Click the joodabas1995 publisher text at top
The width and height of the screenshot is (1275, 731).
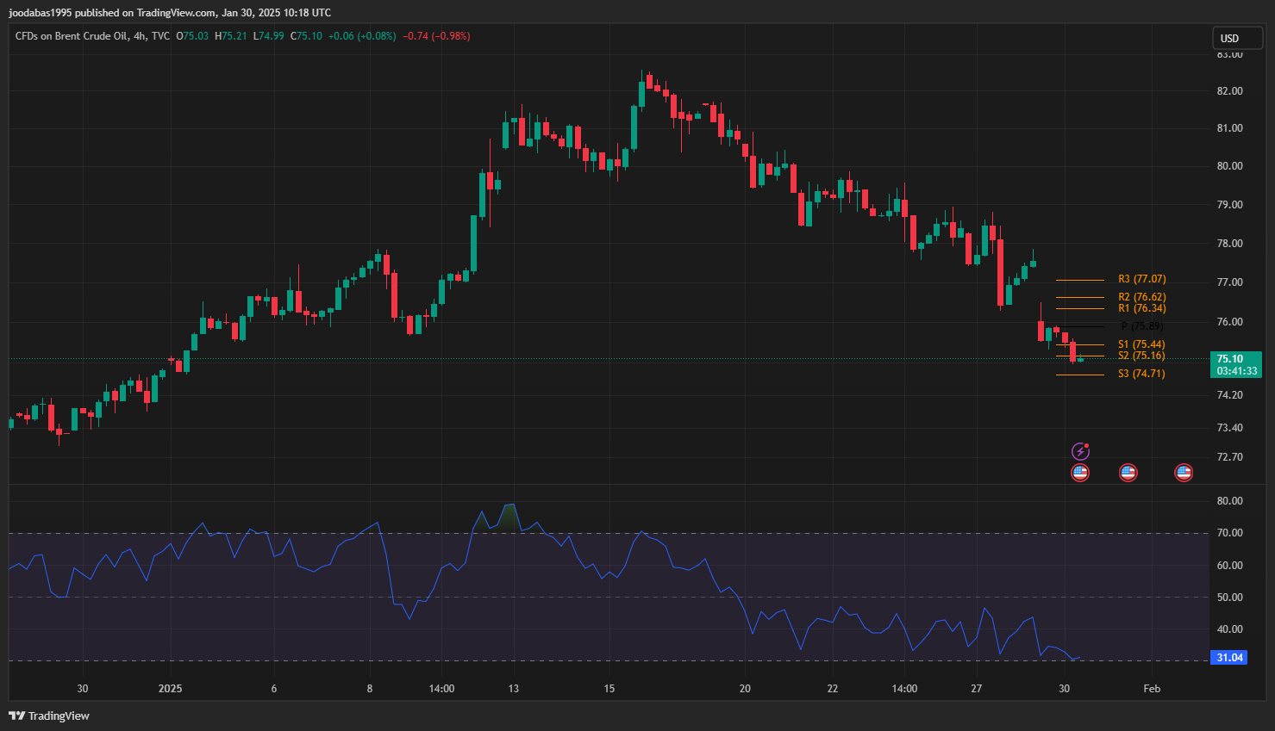tap(40, 13)
